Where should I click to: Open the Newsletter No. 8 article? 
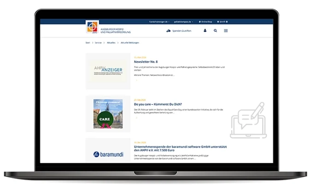pos(146,62)
